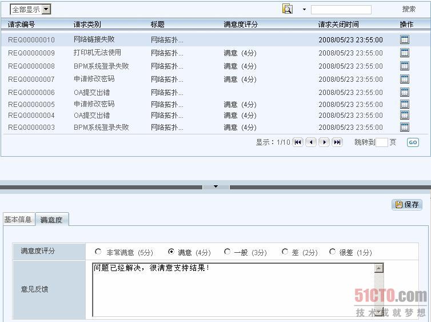Select row REQ00000004

pyautogui.click(x=215, y=115)
